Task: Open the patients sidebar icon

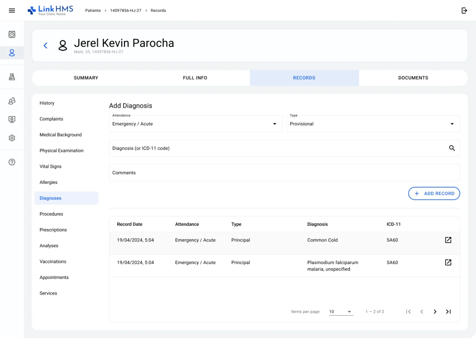Action: 12,53
